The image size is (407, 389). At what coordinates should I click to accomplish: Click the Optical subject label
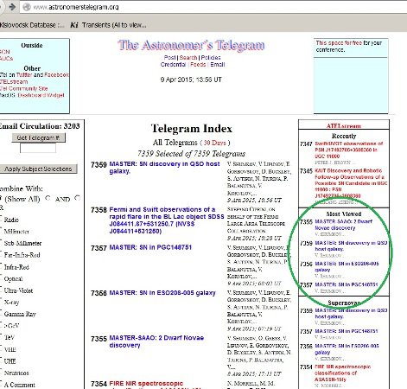click(x=13, y=279)
